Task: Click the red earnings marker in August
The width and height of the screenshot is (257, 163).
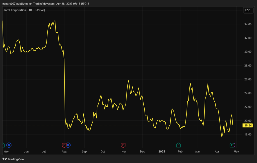Action: point(64,145)
